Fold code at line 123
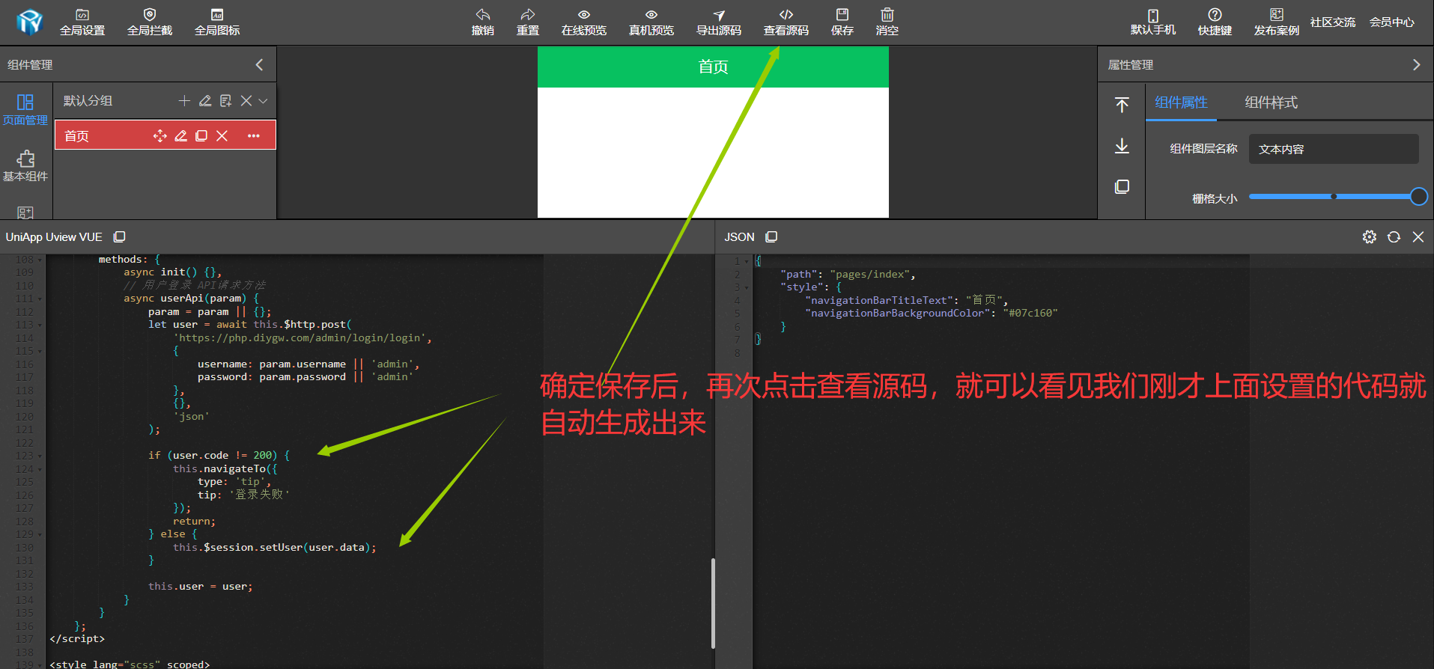Image resolution: width=1434 pixels, height=669 pixels. coord(40,456)
